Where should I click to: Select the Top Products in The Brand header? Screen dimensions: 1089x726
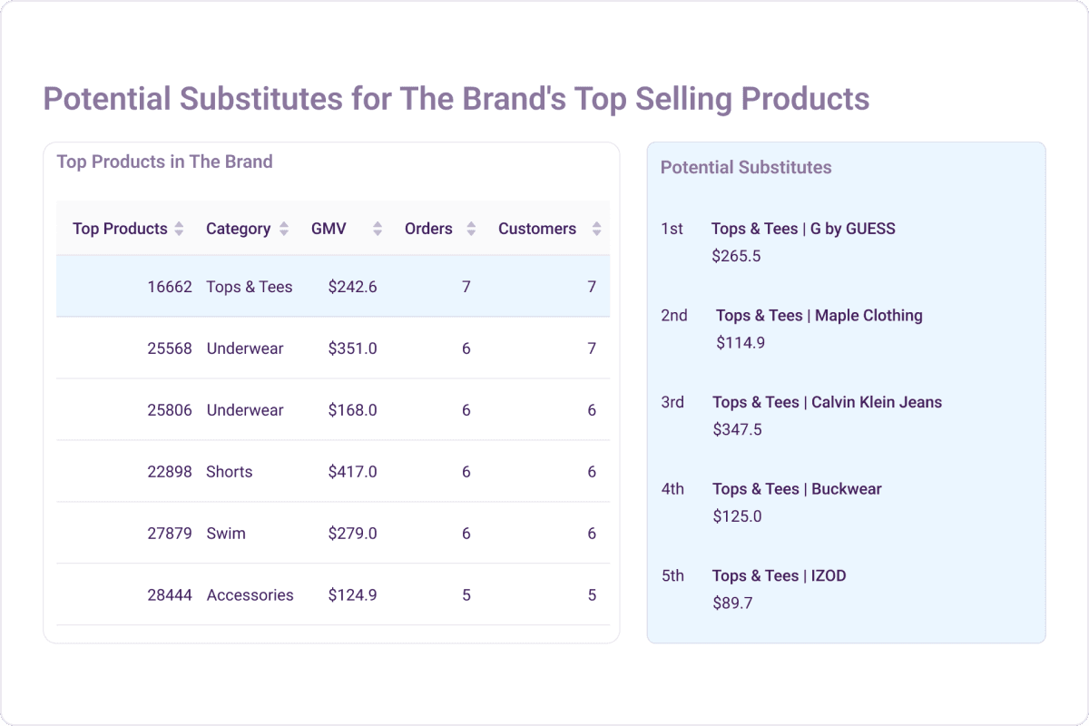click(164, 162)
